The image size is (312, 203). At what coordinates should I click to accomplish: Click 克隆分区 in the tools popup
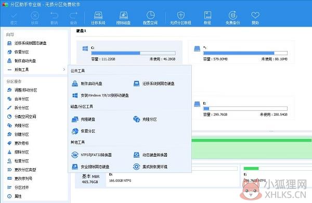(145, 119)
